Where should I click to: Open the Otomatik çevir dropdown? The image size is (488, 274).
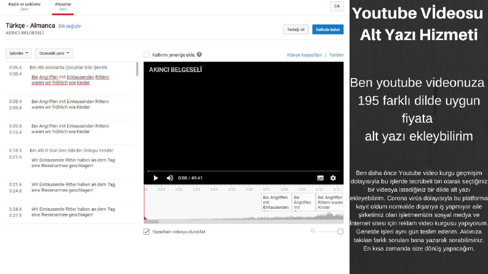tap(54, 53)
